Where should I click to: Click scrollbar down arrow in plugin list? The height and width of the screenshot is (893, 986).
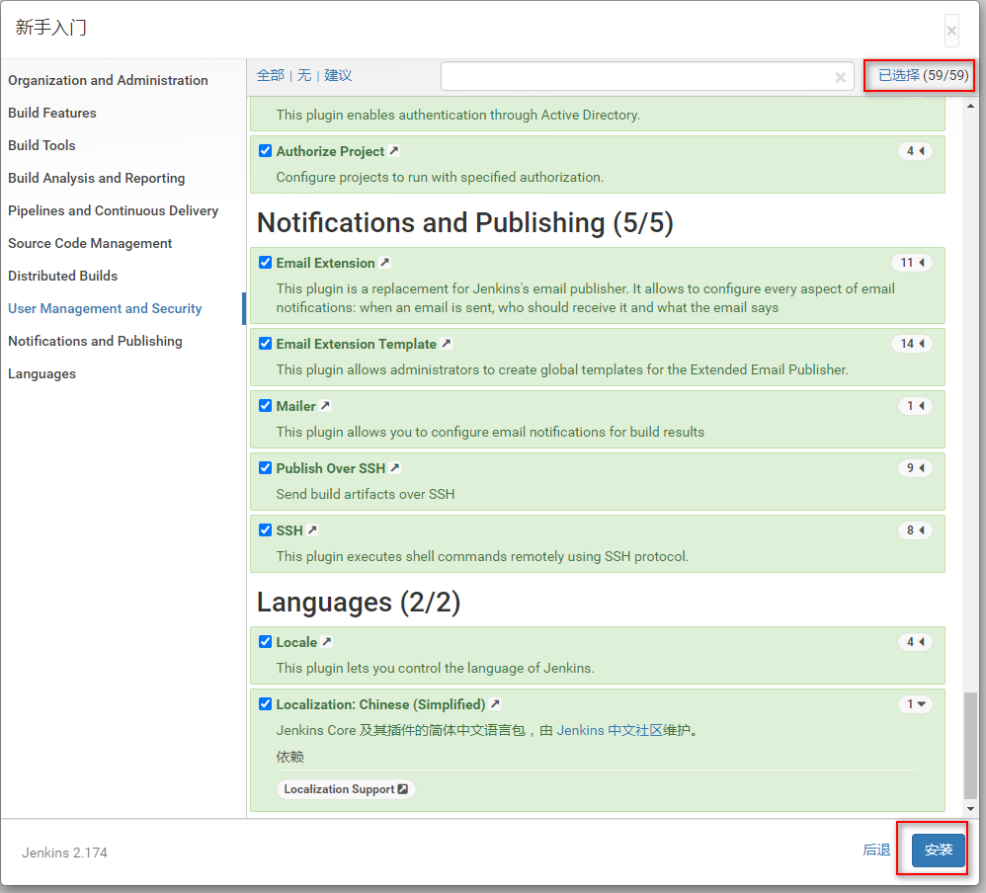(x=970, y=809)
